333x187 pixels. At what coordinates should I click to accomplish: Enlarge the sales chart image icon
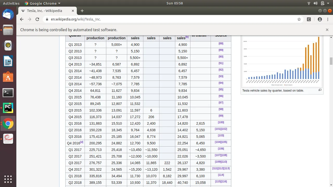point(320,90)
